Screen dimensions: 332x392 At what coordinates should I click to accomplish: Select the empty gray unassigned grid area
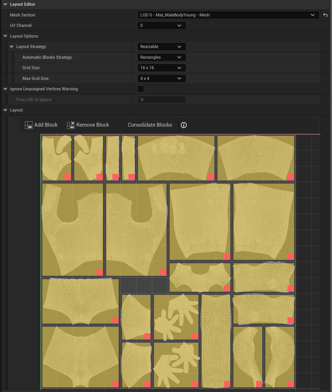pos(144,285)
